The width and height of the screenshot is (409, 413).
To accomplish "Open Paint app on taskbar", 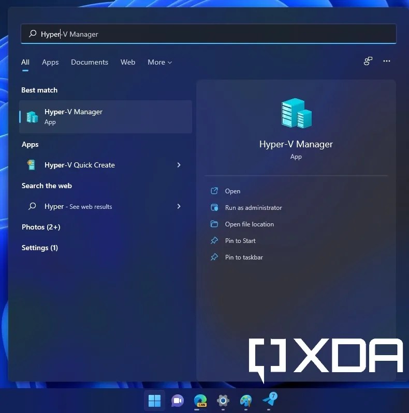I will [246, 401].
